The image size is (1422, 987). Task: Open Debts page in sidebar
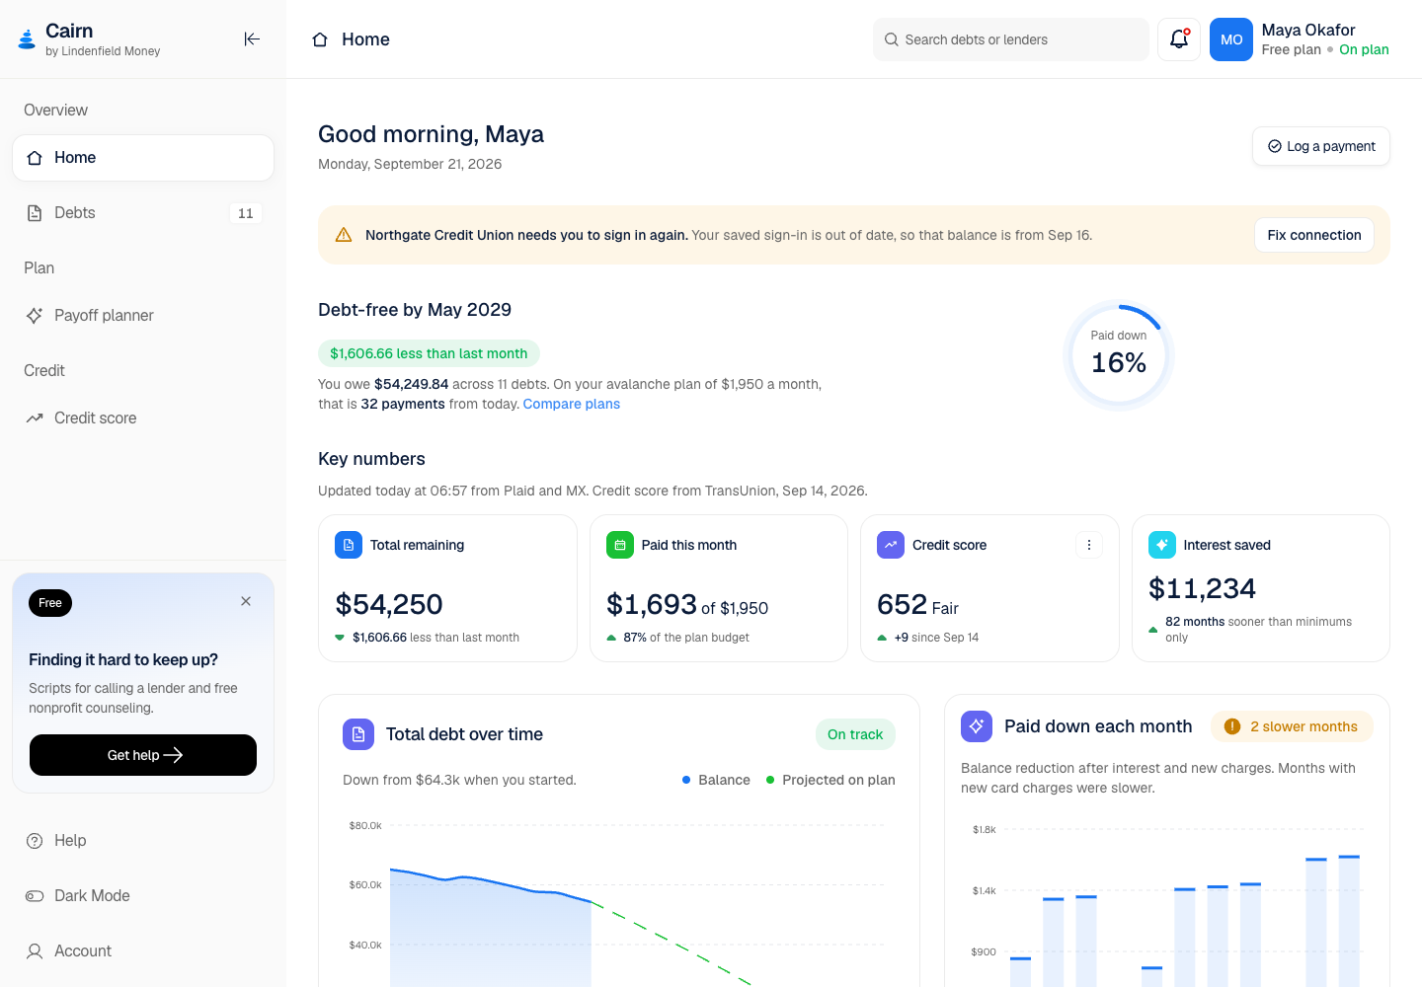coord(143,213)
